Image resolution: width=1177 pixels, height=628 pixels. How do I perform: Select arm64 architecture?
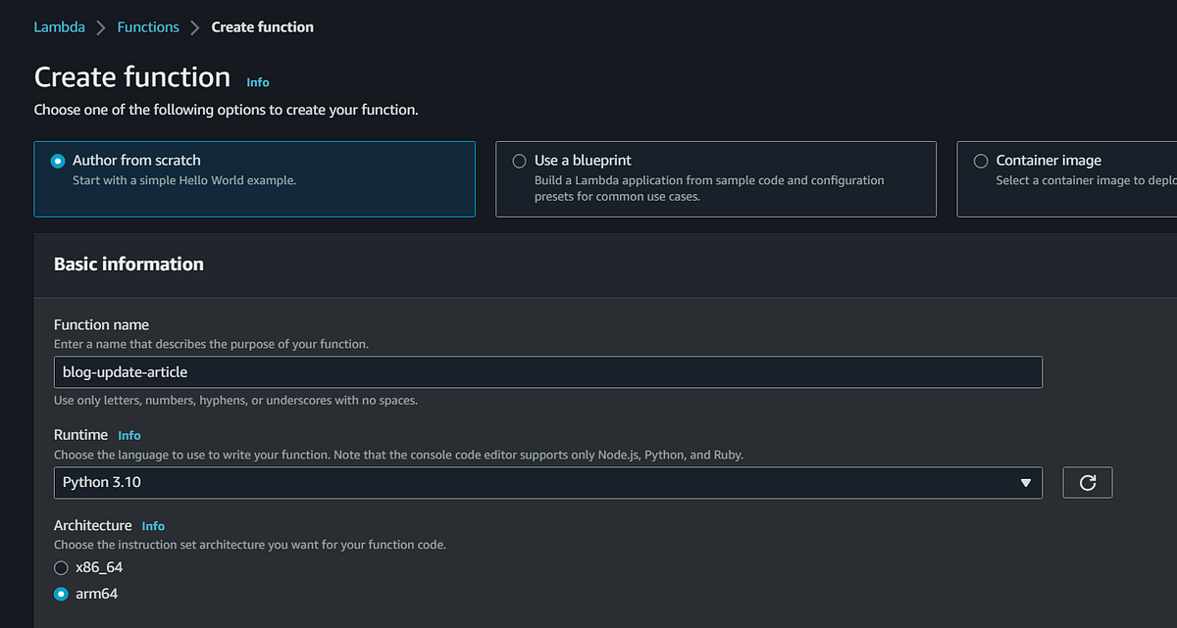62,594
